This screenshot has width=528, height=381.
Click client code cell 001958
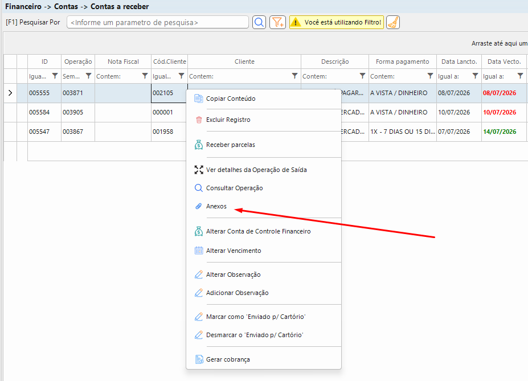coord(169,132)
